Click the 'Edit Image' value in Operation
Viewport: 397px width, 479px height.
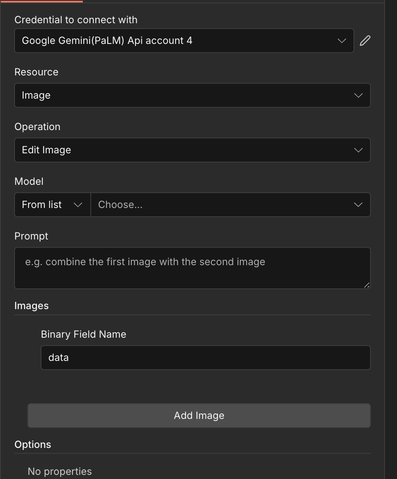pyautogui.click(x=46, y=150)
